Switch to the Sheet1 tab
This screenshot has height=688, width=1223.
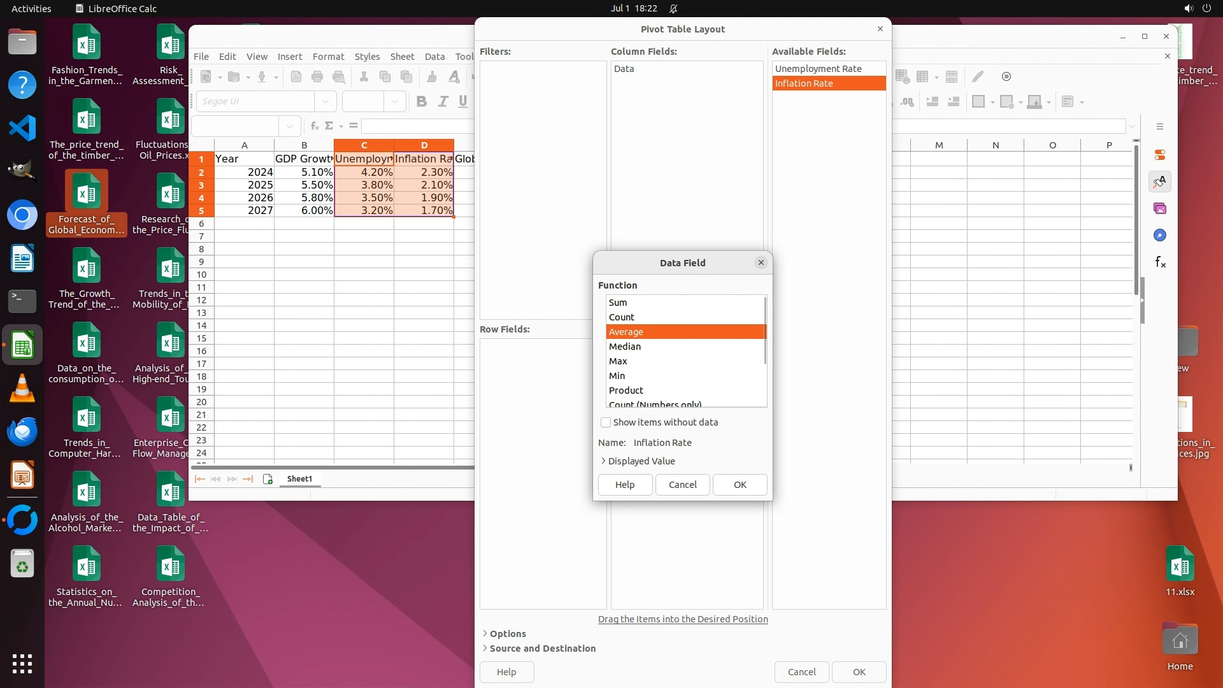[299, 479]
